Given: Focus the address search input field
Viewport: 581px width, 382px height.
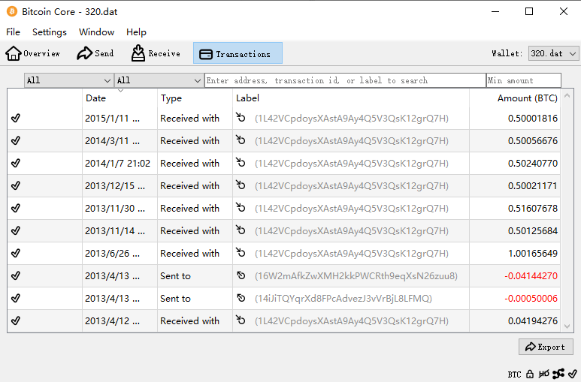Looking at the screenshot, I should [345, 80].
